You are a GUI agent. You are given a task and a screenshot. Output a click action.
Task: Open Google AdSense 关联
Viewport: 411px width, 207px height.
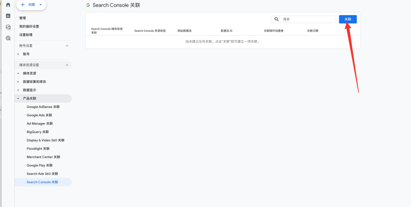[x=43, y=107]
